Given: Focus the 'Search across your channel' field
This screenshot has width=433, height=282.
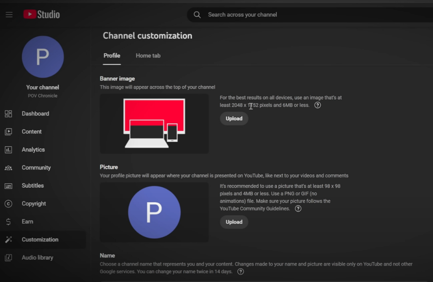Looking at the screenshot, I should [x=310, y=14].
